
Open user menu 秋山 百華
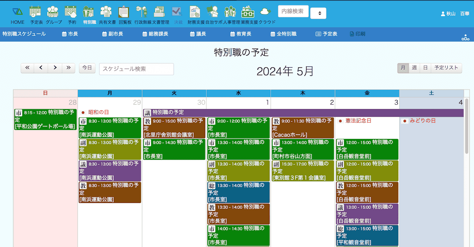pos(455,13)
